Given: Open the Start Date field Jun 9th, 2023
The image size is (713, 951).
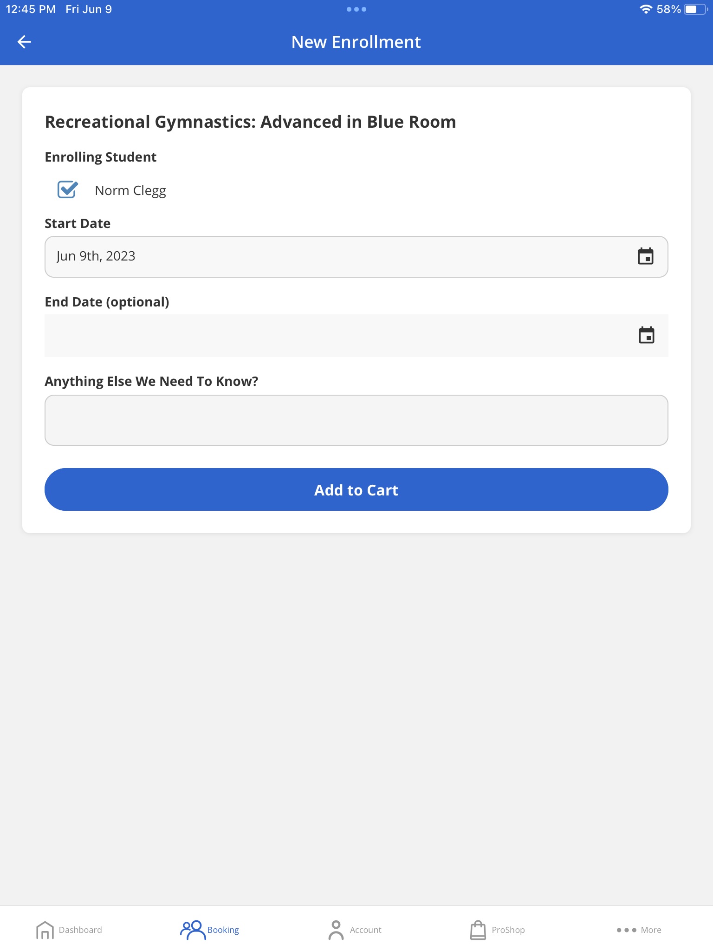Looking at the screenshot, I should (356, 257).
